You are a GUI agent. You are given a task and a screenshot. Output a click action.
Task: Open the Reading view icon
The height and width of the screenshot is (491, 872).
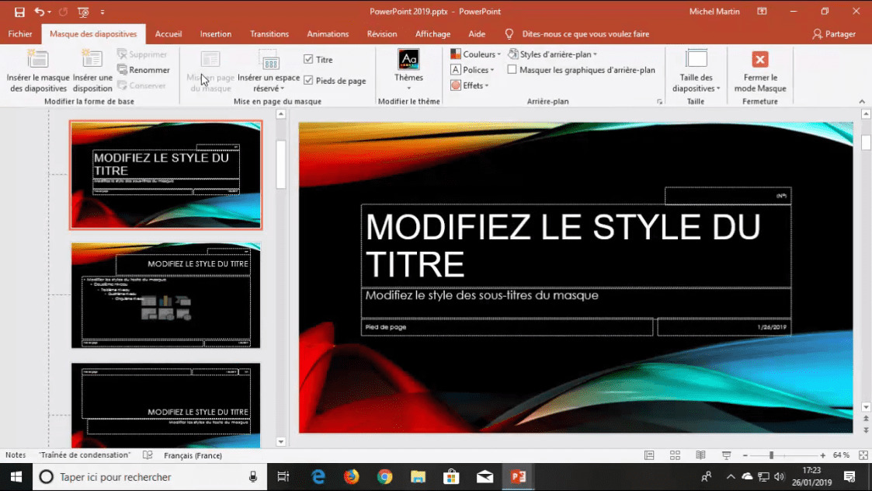700,455
